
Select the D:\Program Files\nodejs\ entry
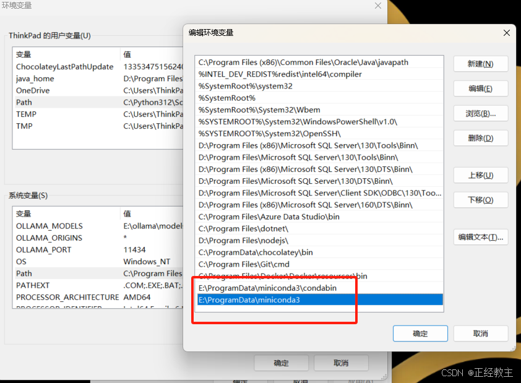(x=320, y=241)
